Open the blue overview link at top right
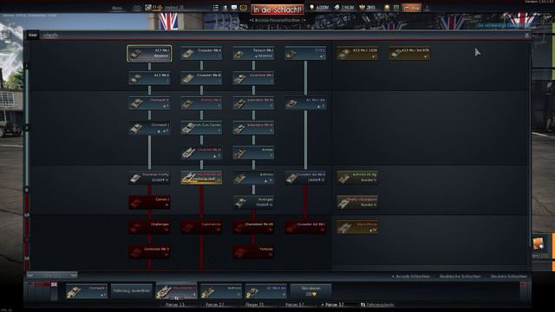The image size is (555, 312). pyautogui.click(x=503, y=25)
